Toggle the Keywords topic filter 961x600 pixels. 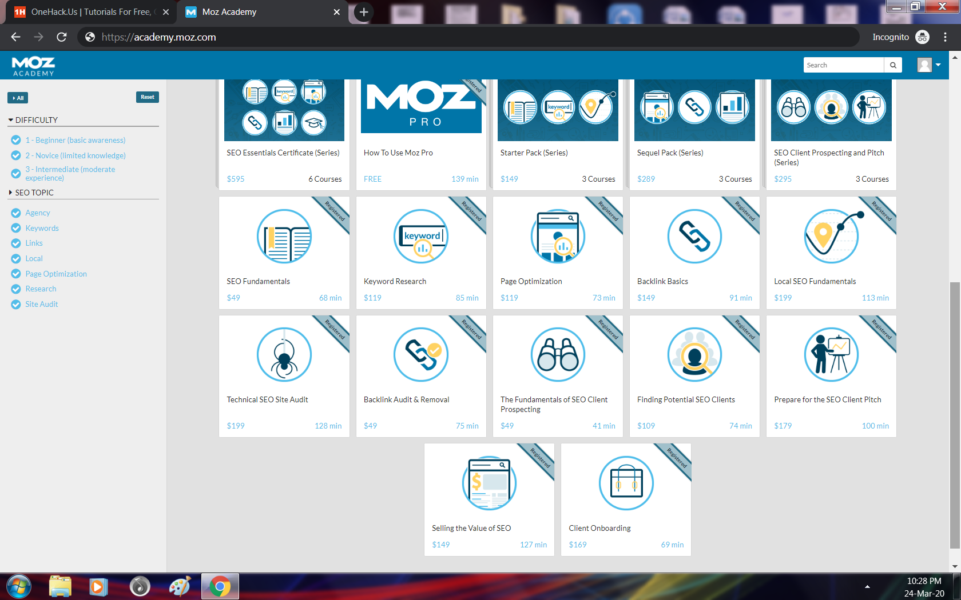(16, 228)
